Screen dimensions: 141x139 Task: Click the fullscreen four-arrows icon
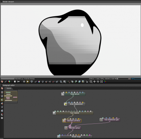coord(102,82)
